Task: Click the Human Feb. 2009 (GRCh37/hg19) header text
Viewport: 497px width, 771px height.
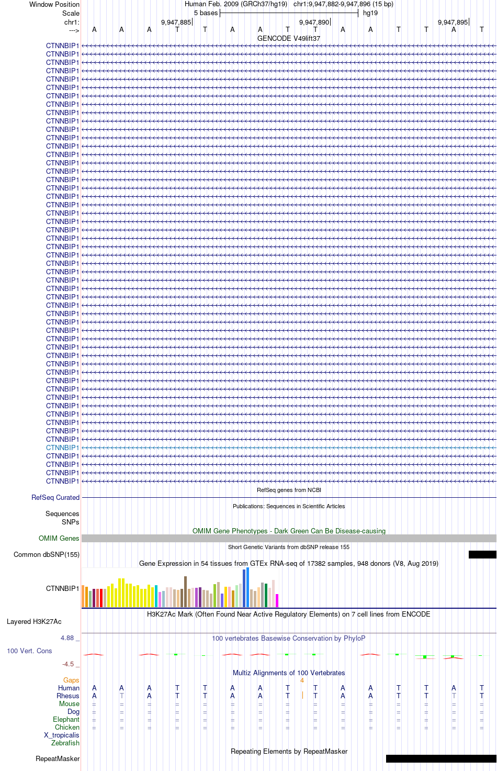Action: (236, 4)
